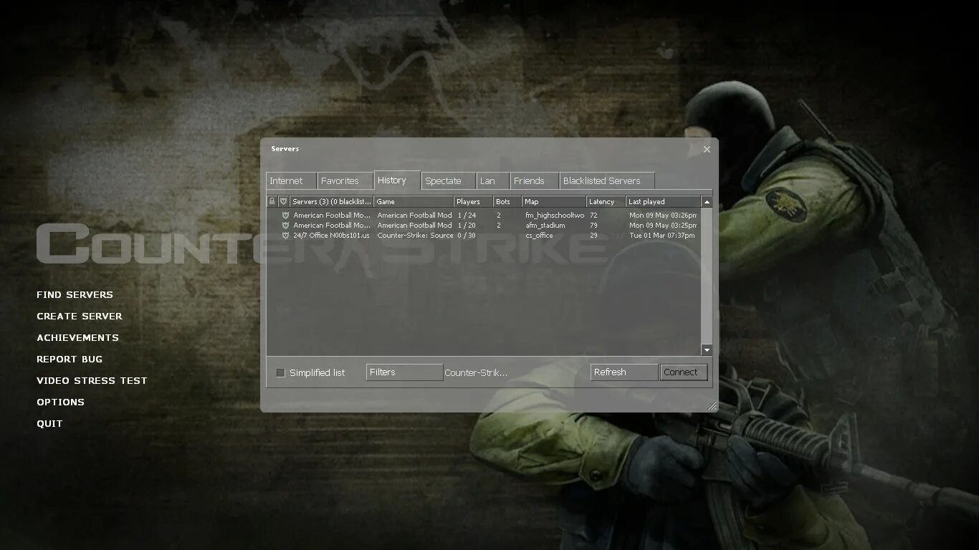Click the Mon 09 May 03:26pm entry
This screenshot has width=979, height=550.
663,215
